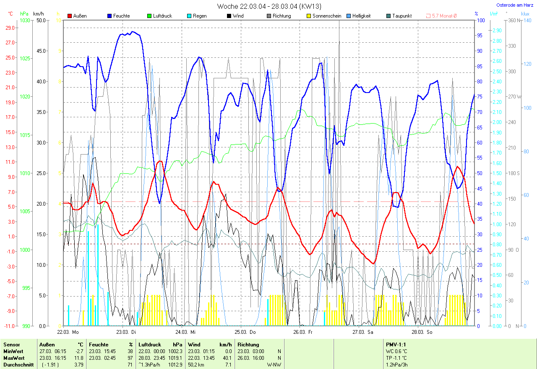Click the Luftdruck column header in table

click(x=150, y=345)
